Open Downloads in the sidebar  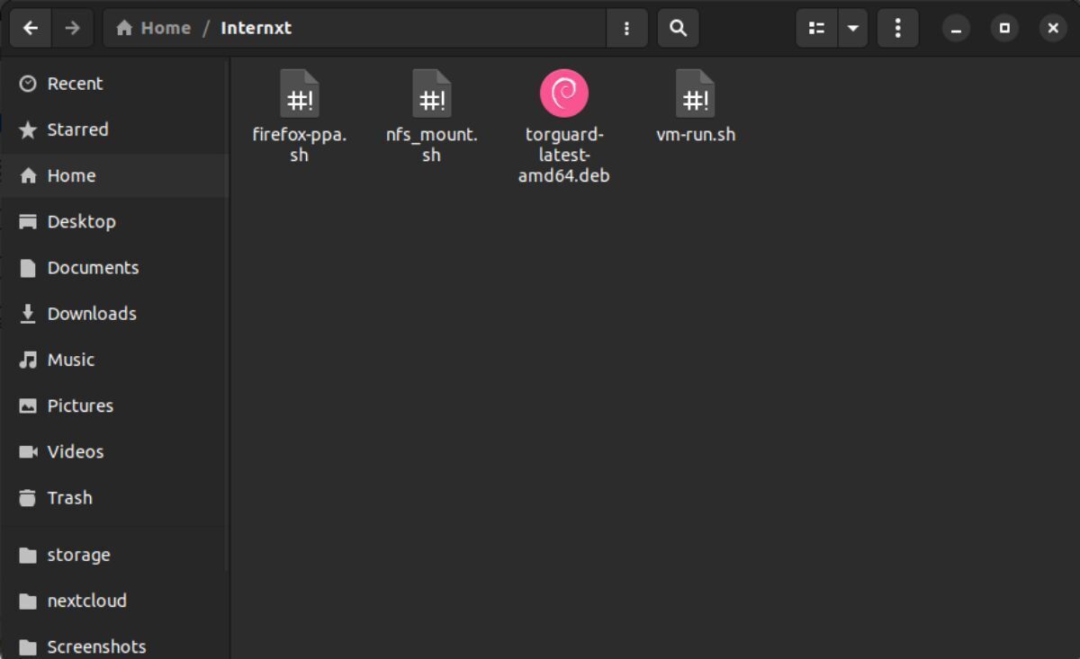coord(114,314)
